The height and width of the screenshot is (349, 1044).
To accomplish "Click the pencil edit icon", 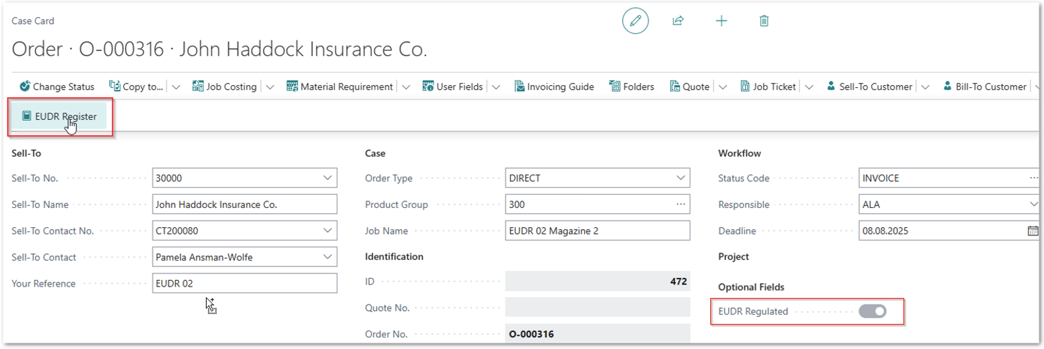I will tap(635, 21).
